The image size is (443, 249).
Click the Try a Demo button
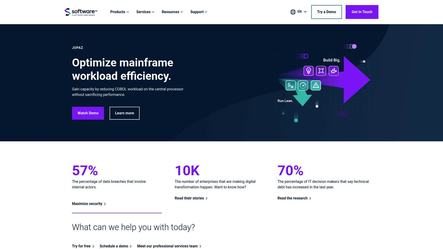[x=327, y=12]
